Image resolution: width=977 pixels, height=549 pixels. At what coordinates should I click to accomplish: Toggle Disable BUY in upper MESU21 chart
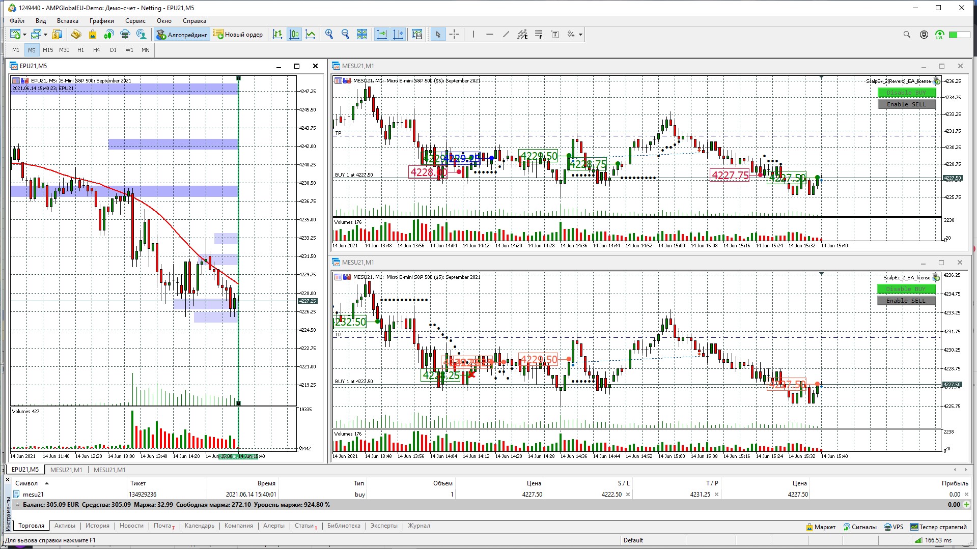click(907, 93)
